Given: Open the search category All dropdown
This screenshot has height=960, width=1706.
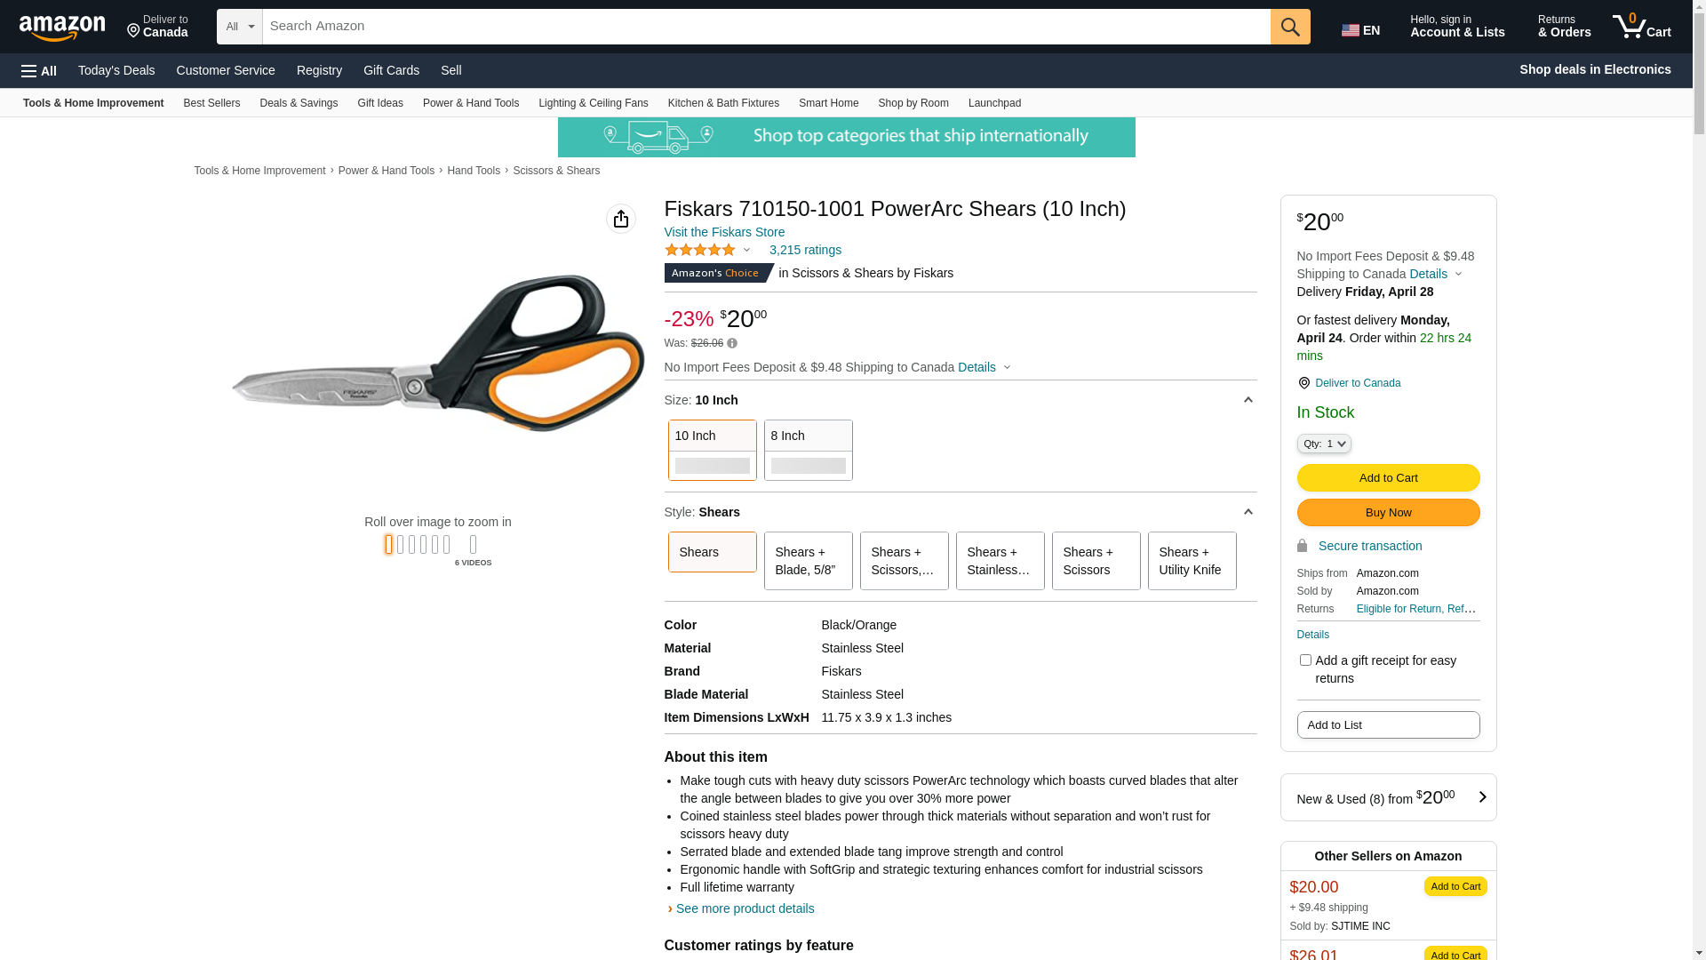Looking at the screenshot, I should tap(240, 27).
